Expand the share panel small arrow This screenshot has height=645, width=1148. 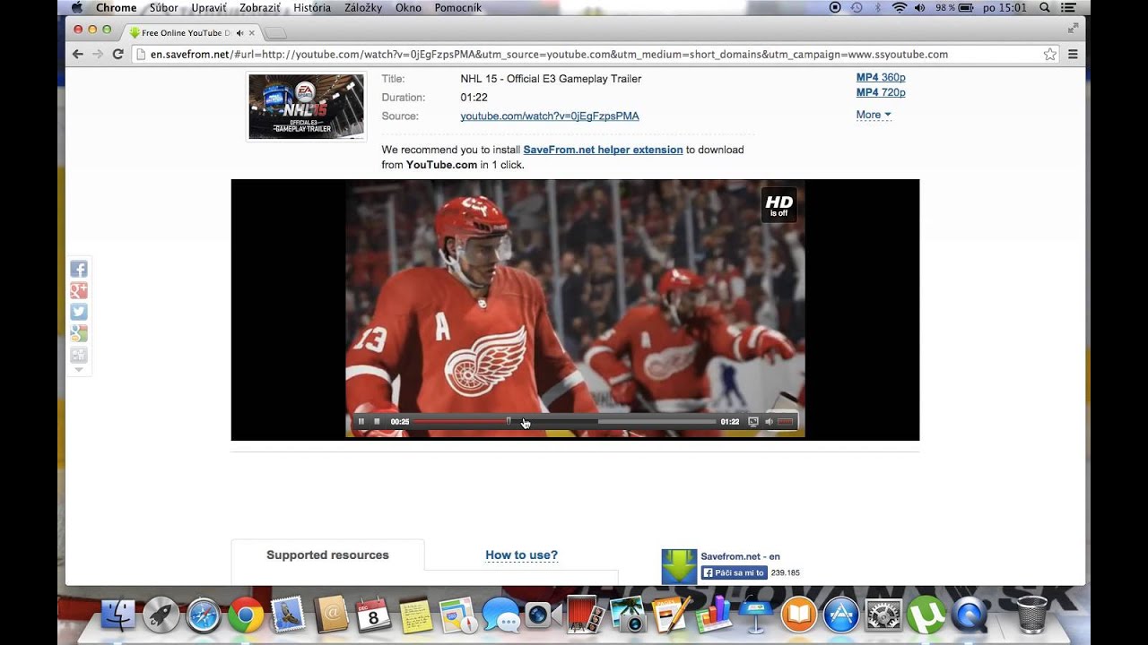[x=79, y=370]
